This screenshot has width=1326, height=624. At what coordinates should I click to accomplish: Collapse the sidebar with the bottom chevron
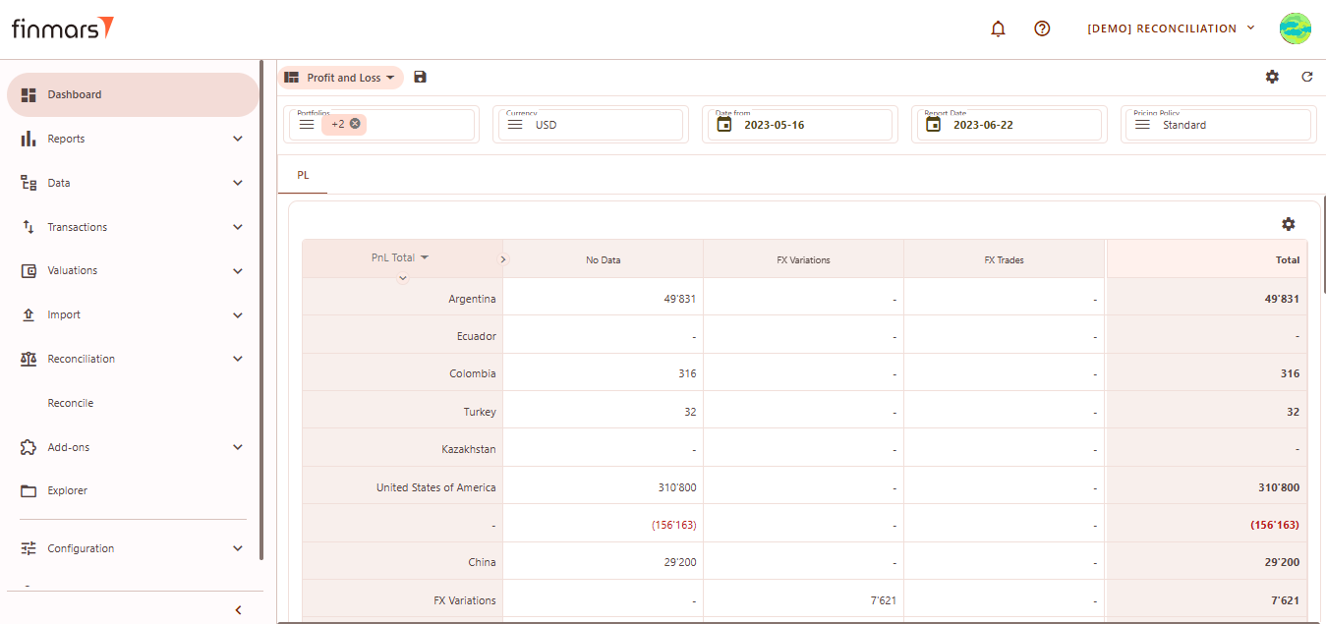click(x=238, y=610)
